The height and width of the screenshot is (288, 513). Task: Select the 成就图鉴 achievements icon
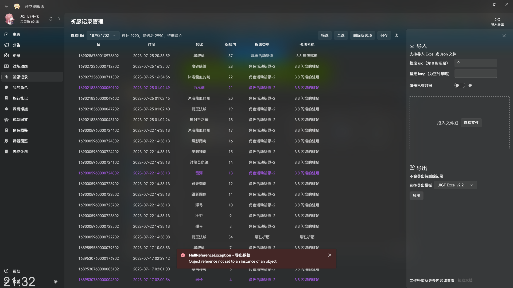click(6, 119)
